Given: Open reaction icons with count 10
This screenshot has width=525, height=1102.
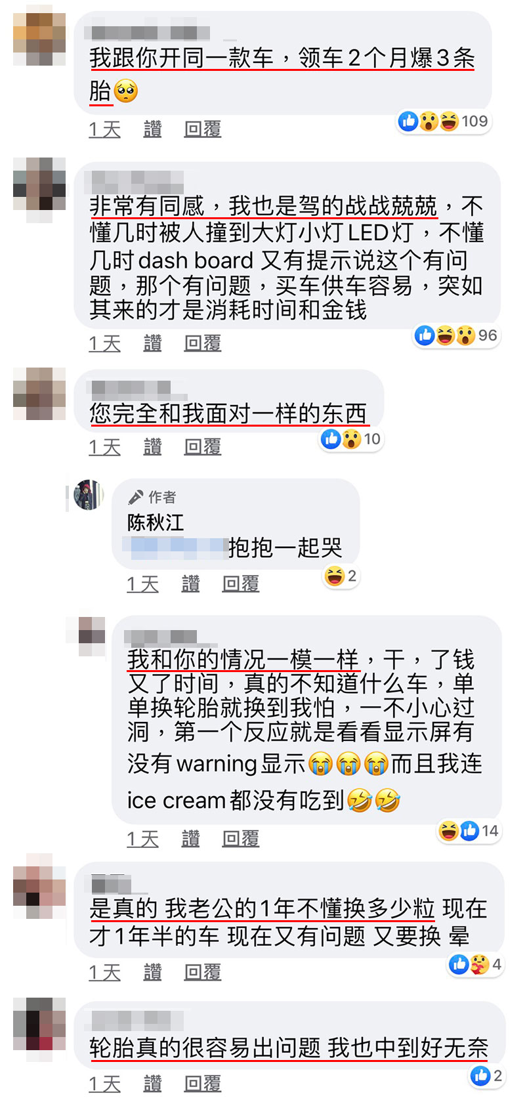Looking at the screenshot, I should click(x=351, y=439).
